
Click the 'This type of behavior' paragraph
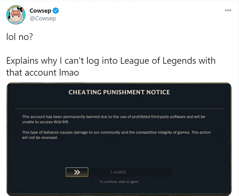116,135
